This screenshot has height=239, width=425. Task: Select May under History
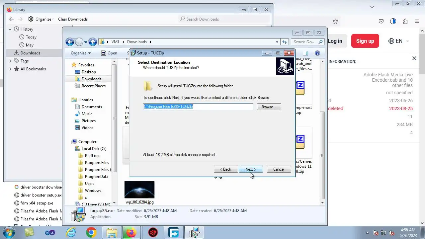tap(30, 45)
